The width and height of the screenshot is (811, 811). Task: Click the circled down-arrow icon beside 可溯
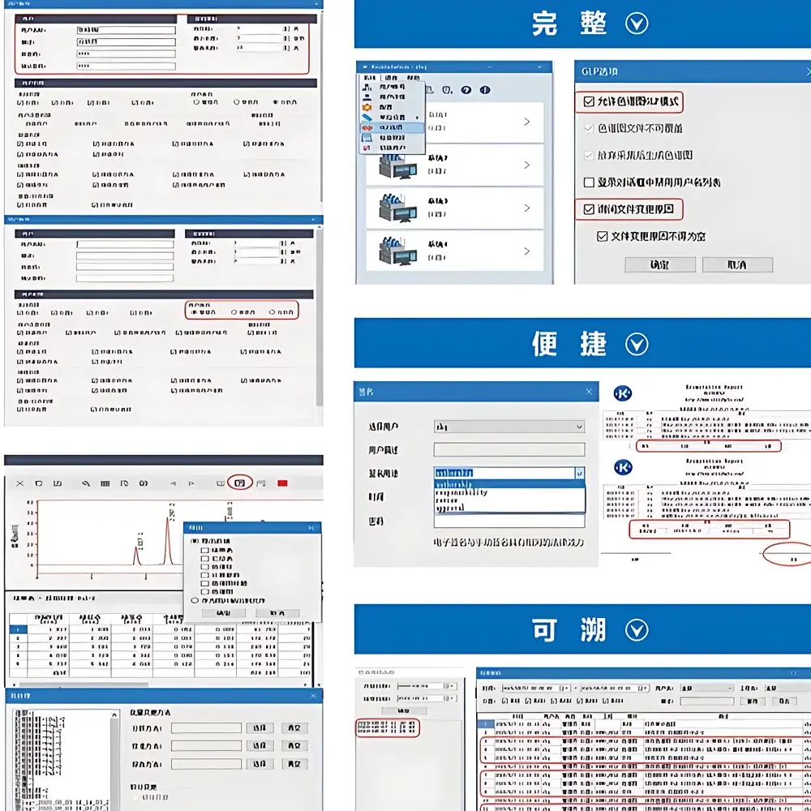637,629
